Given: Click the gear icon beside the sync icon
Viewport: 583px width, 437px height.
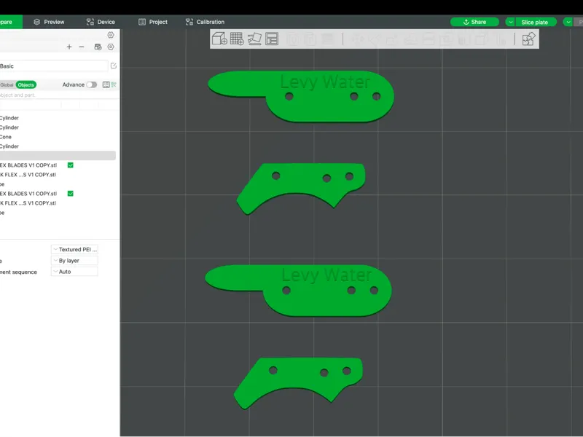Looking at the screenshot, I should (111, 47).
